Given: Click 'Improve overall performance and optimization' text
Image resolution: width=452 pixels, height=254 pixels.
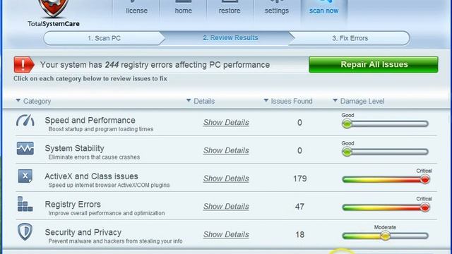Looking at the screenshot, I should [107, 213].
